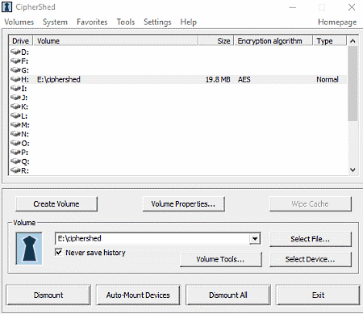The image size is (363, 314).
Task: Select drive R: icon in the list
Action: click(x=15, y=170)
